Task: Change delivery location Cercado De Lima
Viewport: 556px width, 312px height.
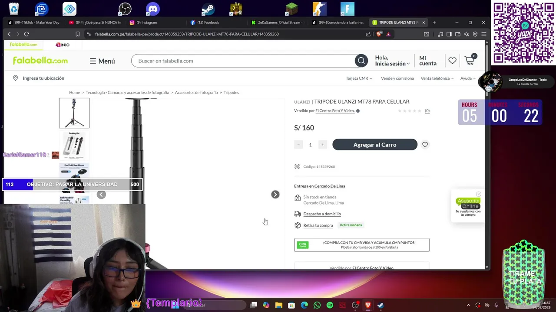Action: tap(330, 186)
